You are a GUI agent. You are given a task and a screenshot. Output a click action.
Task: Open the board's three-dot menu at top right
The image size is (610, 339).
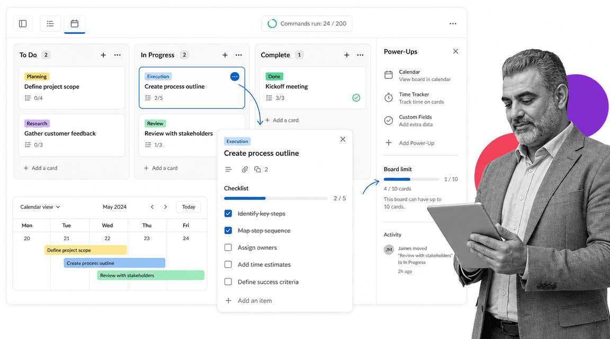coord(453,24)
